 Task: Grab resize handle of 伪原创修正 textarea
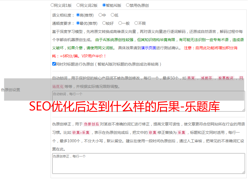[x=243, y=172]
